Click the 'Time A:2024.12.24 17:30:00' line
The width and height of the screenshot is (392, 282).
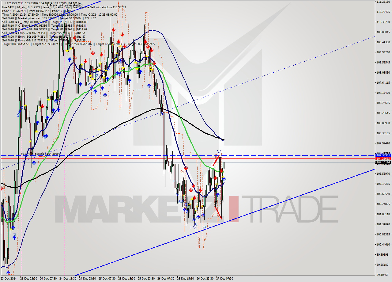pos(60,14)
